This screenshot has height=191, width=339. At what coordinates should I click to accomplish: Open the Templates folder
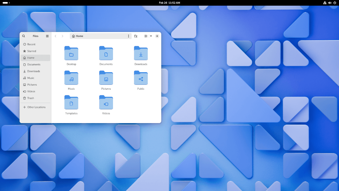click(71, 105)
